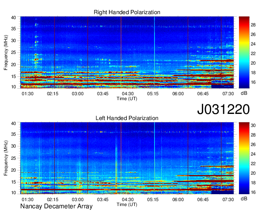Screen dimensions: 260x211
Task: Select 24 dB mark on right-handed colorbar
Action: [253, 44]
